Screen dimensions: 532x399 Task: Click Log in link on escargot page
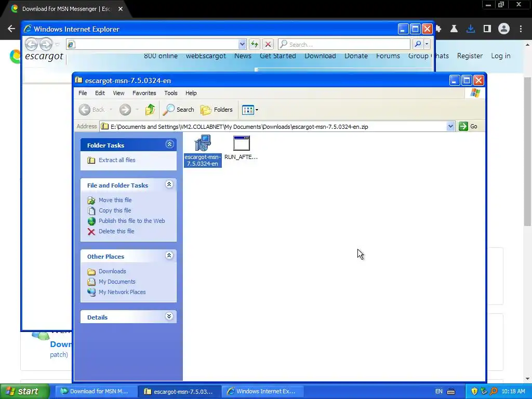500,56
